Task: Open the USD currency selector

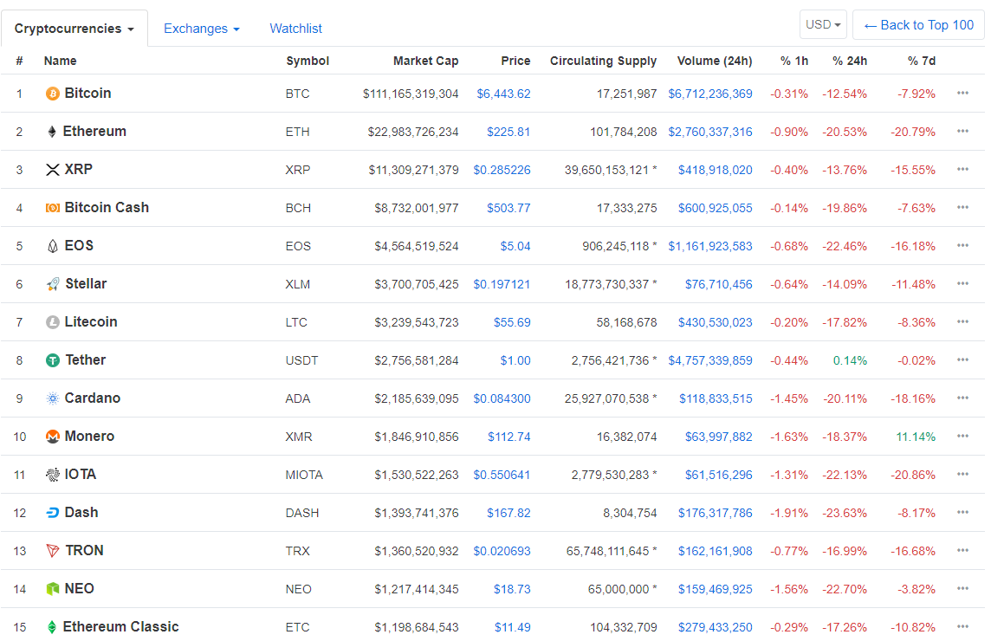Action: (822, 24)
